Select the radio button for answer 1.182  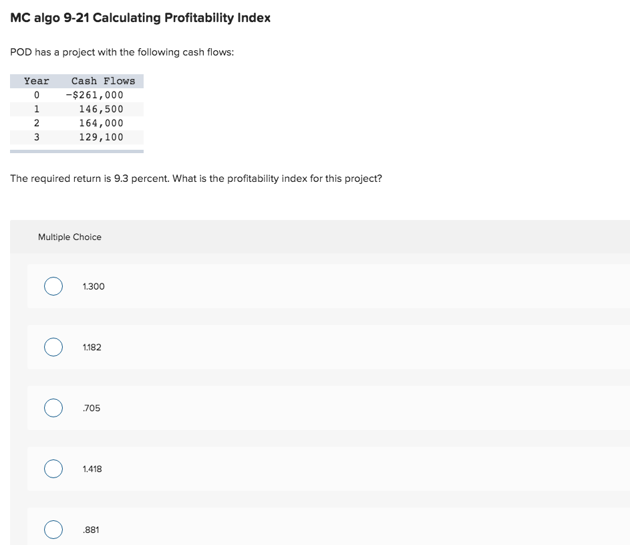[x=53, y=347]
